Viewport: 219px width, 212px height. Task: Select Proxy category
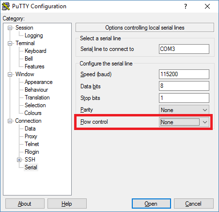click(x=31, y=136)
